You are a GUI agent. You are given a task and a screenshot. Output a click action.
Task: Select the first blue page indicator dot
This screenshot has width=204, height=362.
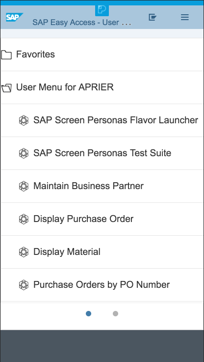coord(89,313)
